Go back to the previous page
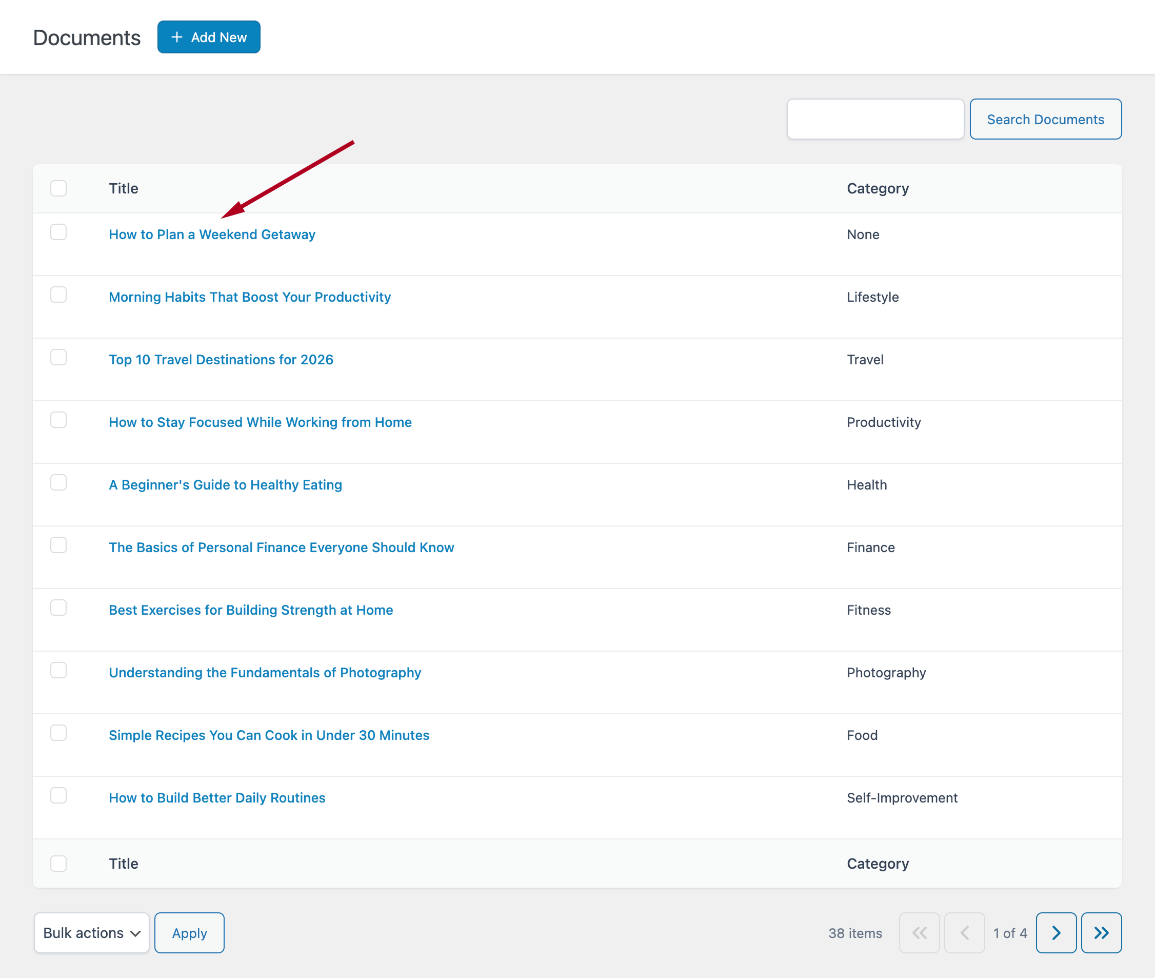The image size is (1155, 978). tap(964, 932)
